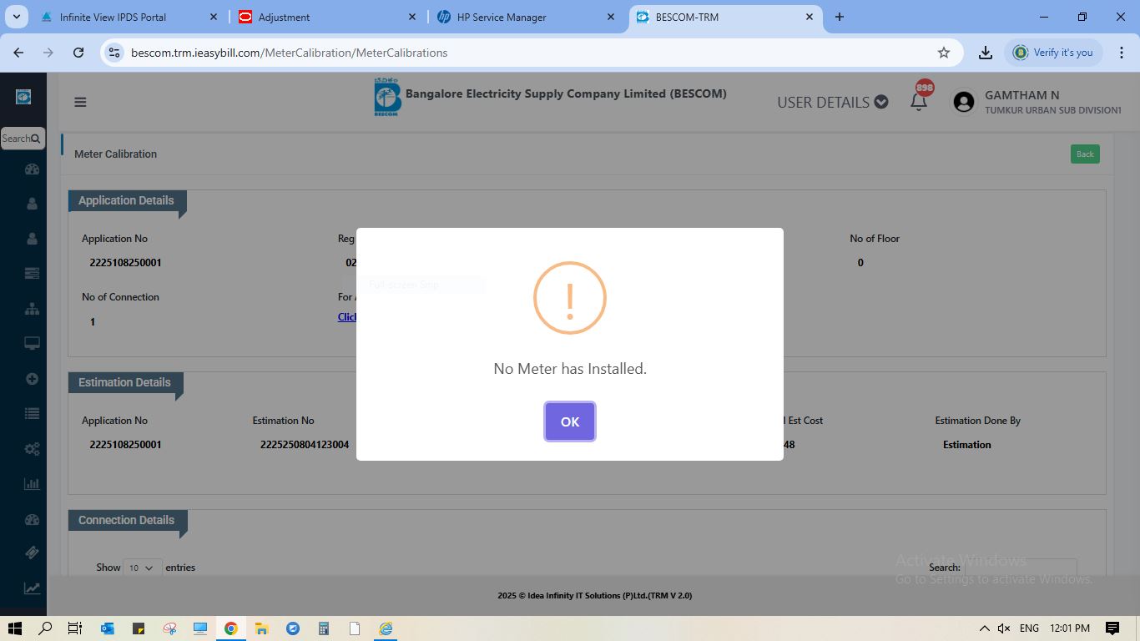
Task: Click the Estimation Details section header
Action: [124, 382]
